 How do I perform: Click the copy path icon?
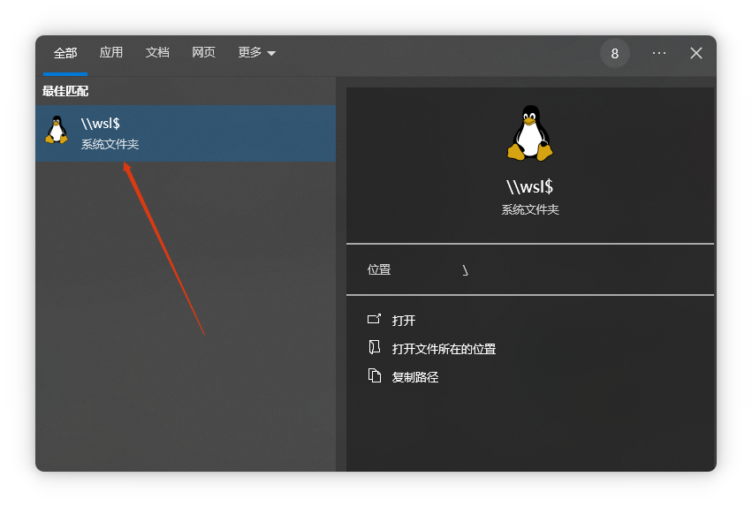(374, 375)
